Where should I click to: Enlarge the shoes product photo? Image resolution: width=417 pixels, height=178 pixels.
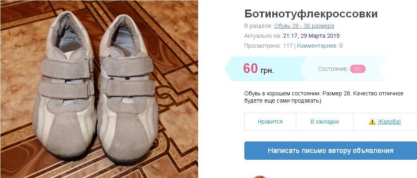click(x=99, y=89)
